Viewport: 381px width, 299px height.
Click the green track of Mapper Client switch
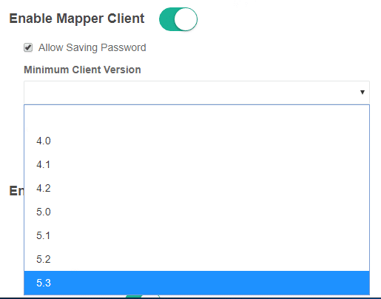[x=166, y=19]
